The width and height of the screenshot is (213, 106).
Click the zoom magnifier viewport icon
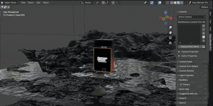(170, 27)
